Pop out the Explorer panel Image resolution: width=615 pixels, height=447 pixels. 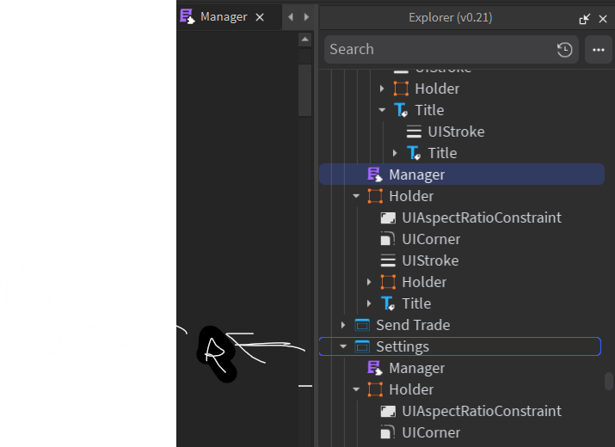[x=585, y=17]
